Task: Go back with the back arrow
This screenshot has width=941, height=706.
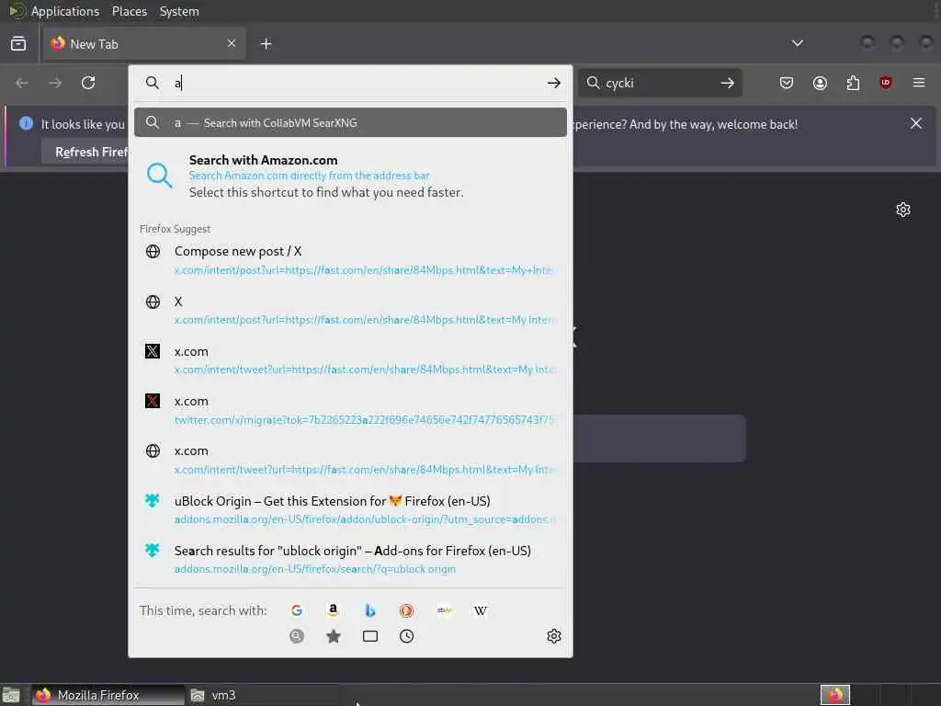Action: tap(22, 83)
